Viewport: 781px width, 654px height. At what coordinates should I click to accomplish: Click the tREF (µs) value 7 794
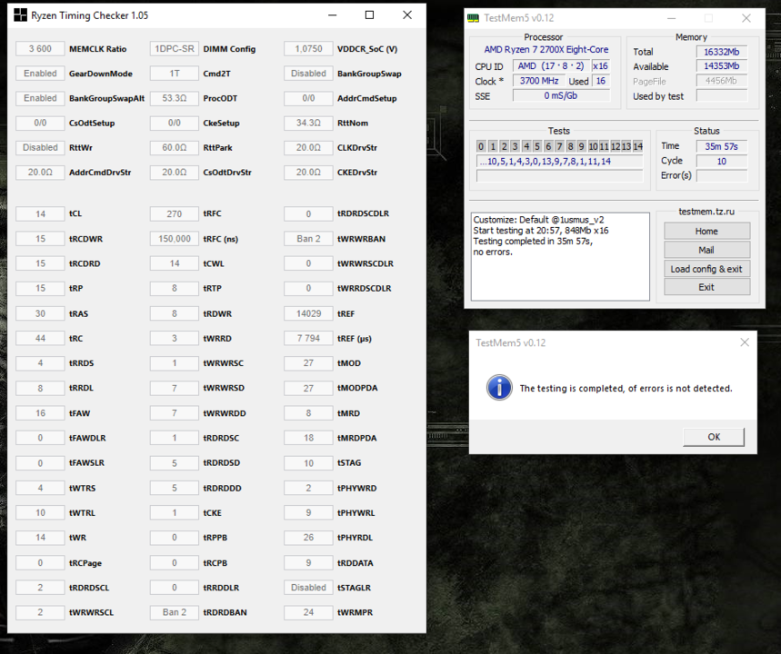tap(308, 338)
